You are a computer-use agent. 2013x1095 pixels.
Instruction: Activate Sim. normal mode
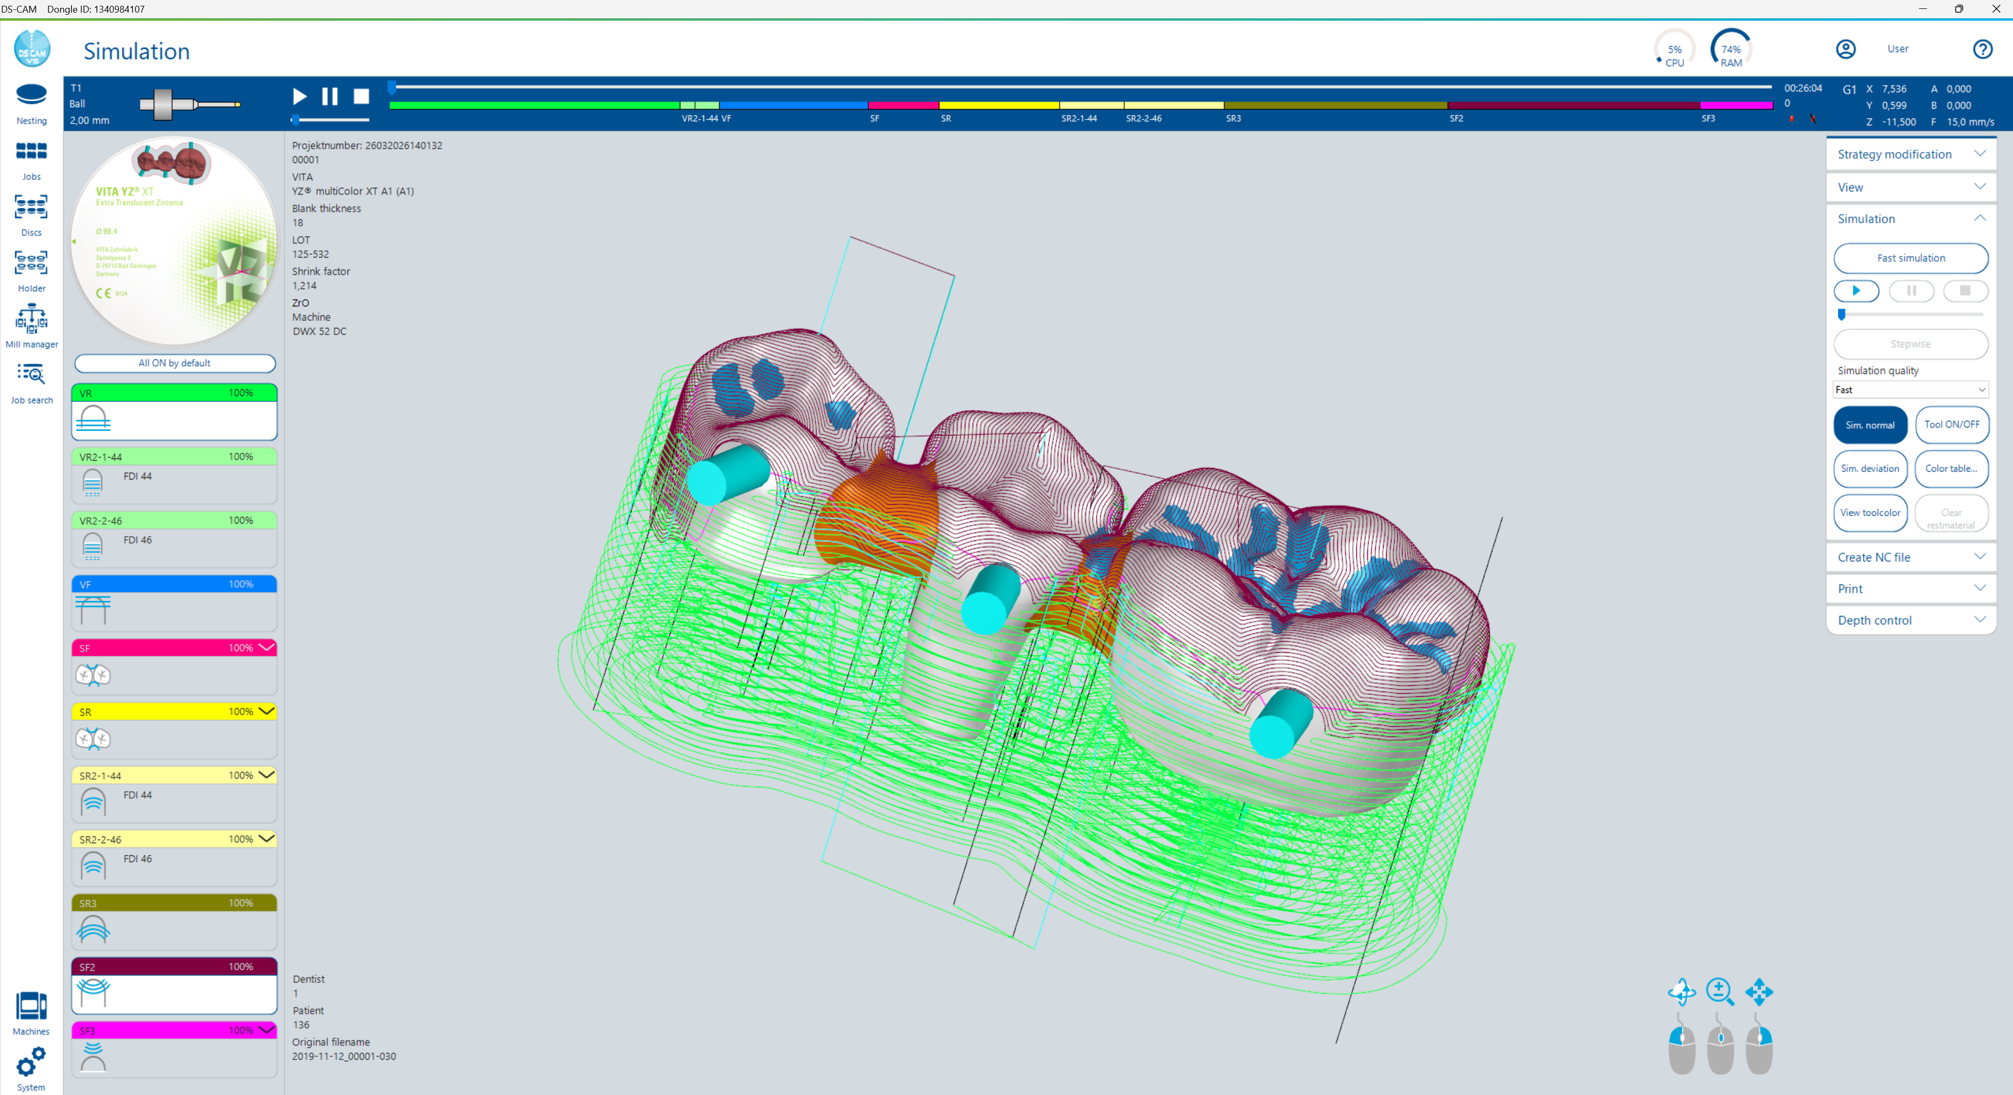1870,424
